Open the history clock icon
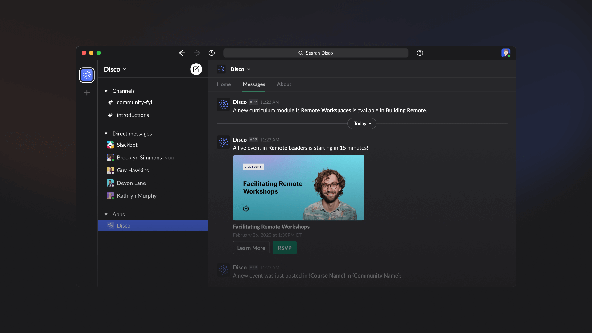The height and width of the screenshot is (333, 592). coord(212,53)
